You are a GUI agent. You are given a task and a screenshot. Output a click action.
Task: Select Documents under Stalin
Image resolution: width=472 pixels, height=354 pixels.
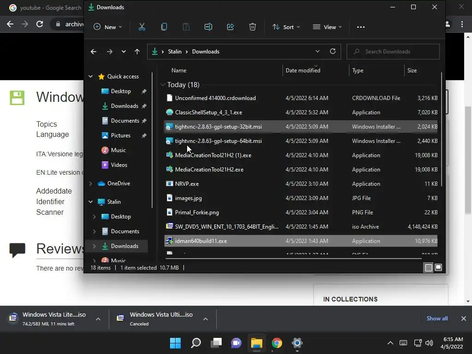click(x=124, y=231)
